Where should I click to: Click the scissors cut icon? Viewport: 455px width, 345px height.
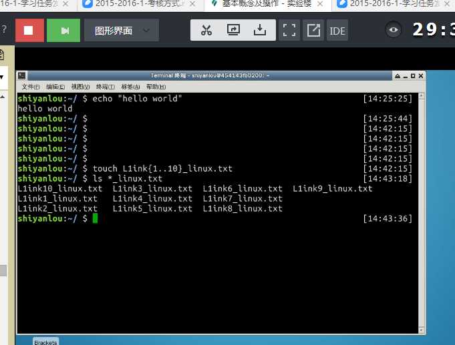[x=206, y=30]
